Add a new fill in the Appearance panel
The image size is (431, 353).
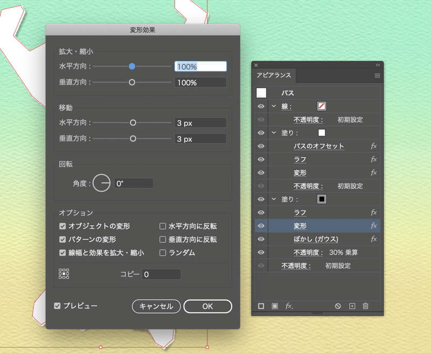pos(274,306)
